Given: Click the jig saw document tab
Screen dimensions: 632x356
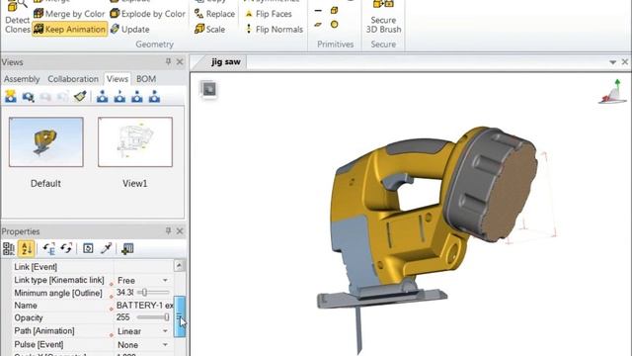Looking at the screenshot, I should pyautogui.click(x=226, y=61).
